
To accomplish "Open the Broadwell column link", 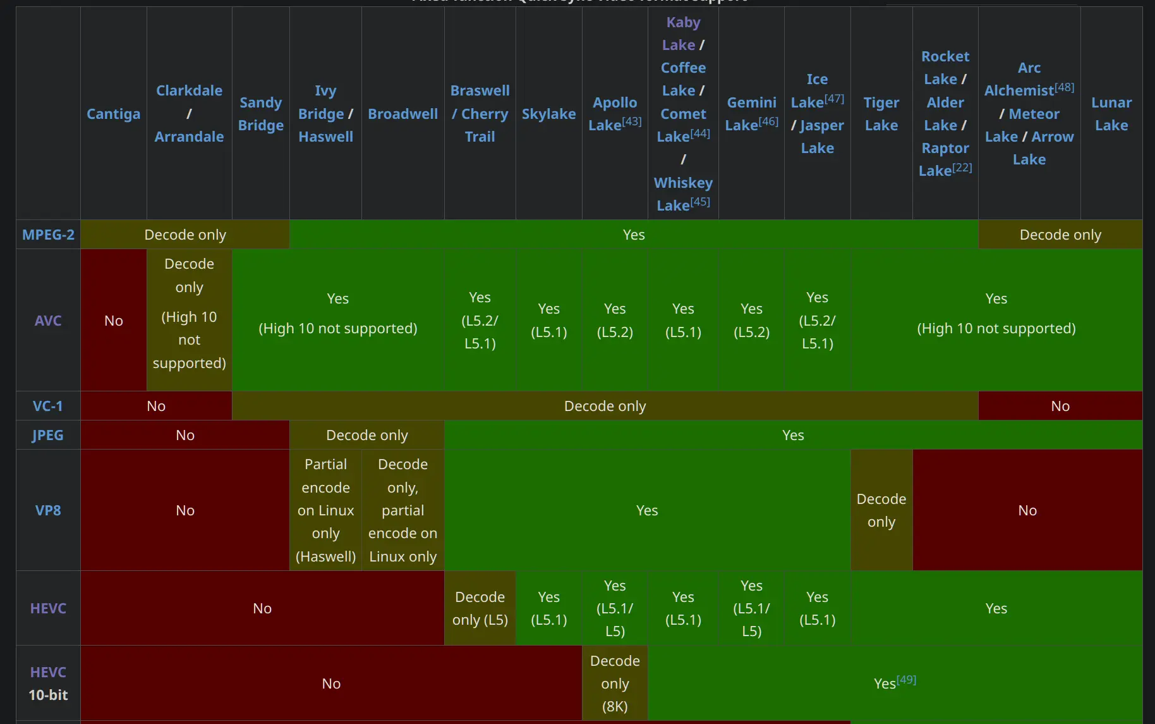I will pyautogui.click(x=402, y=114).
